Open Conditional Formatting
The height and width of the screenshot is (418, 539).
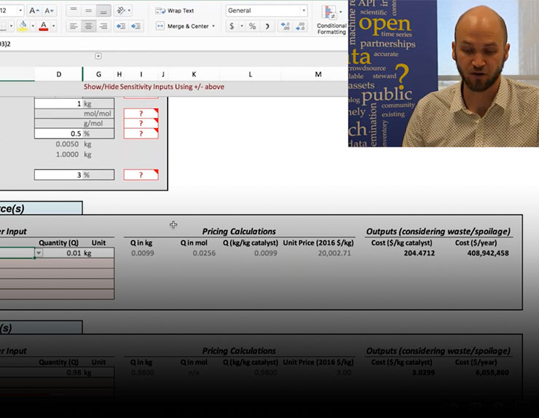tap(331, 19)
